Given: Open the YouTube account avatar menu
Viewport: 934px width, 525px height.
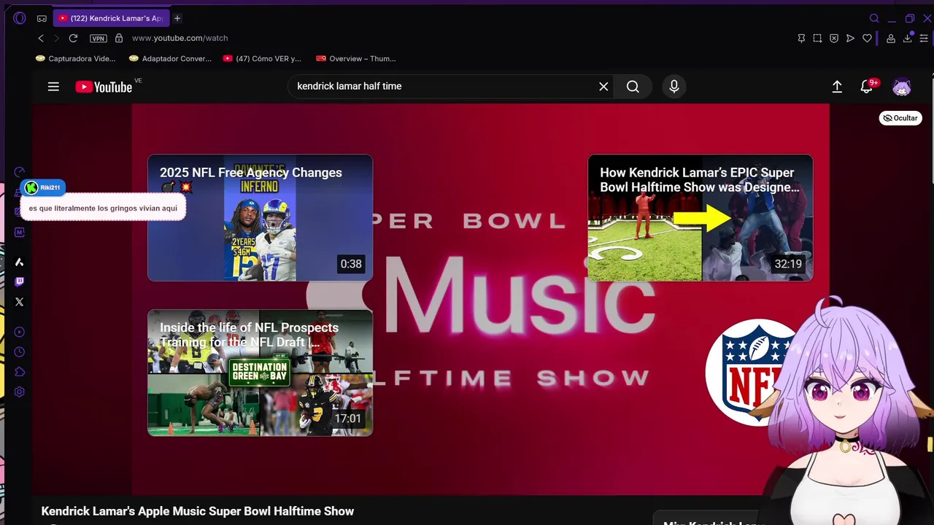Looking at the screenshot, I should (902, 87).
